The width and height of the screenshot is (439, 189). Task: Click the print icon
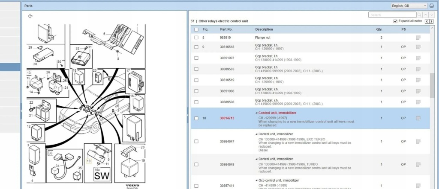[x=432, y=6]
